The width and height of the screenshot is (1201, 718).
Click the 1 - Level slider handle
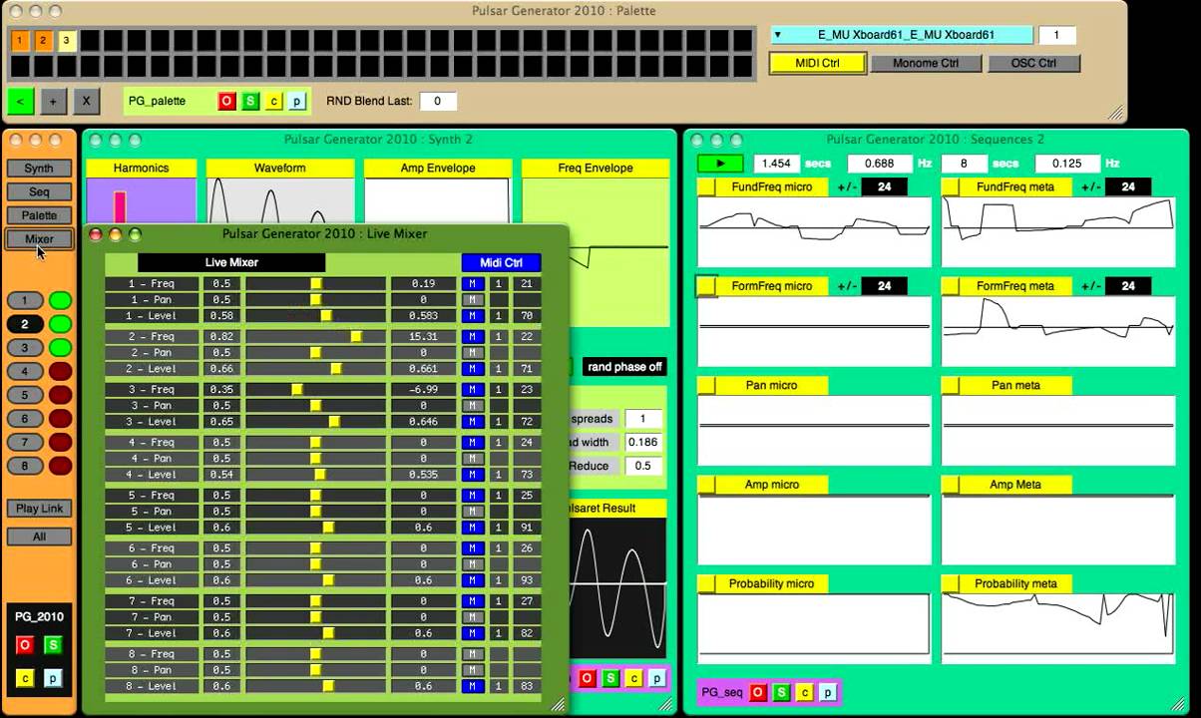tap(326, 316)
